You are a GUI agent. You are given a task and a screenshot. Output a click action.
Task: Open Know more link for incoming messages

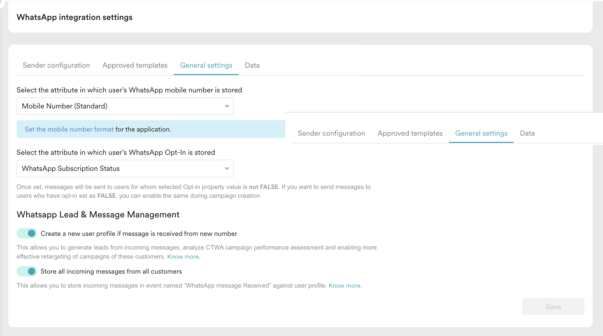coord(345,286)
